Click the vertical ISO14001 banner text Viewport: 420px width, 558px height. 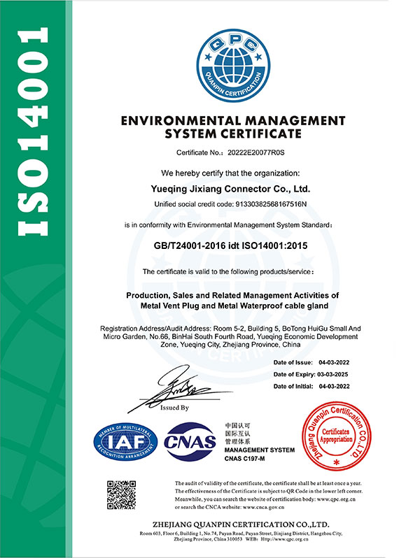pos(33,131)
